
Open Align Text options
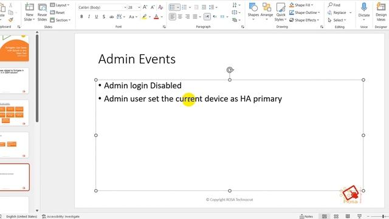pos(236,12)
